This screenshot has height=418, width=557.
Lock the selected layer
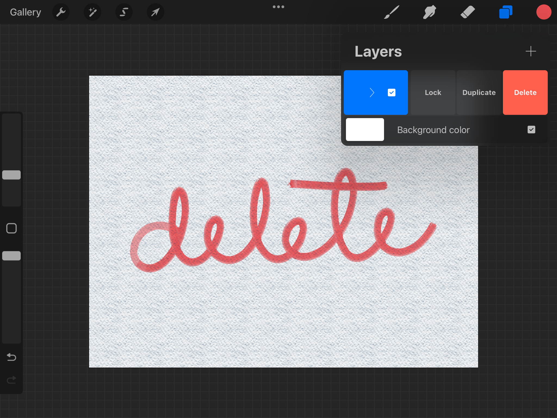(433, 93)
